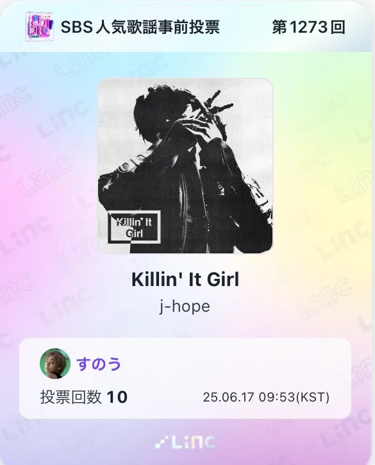
Task: Tap the 投票回数 10 vote count
Action: point(84,397)
